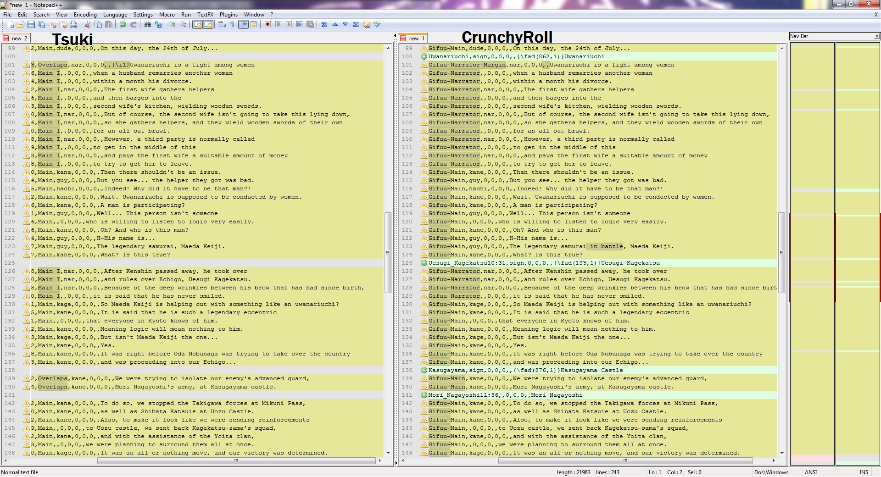Zoom out with the magnifier minus icon
Screen dimensions: 881x477
click(183, 25)
